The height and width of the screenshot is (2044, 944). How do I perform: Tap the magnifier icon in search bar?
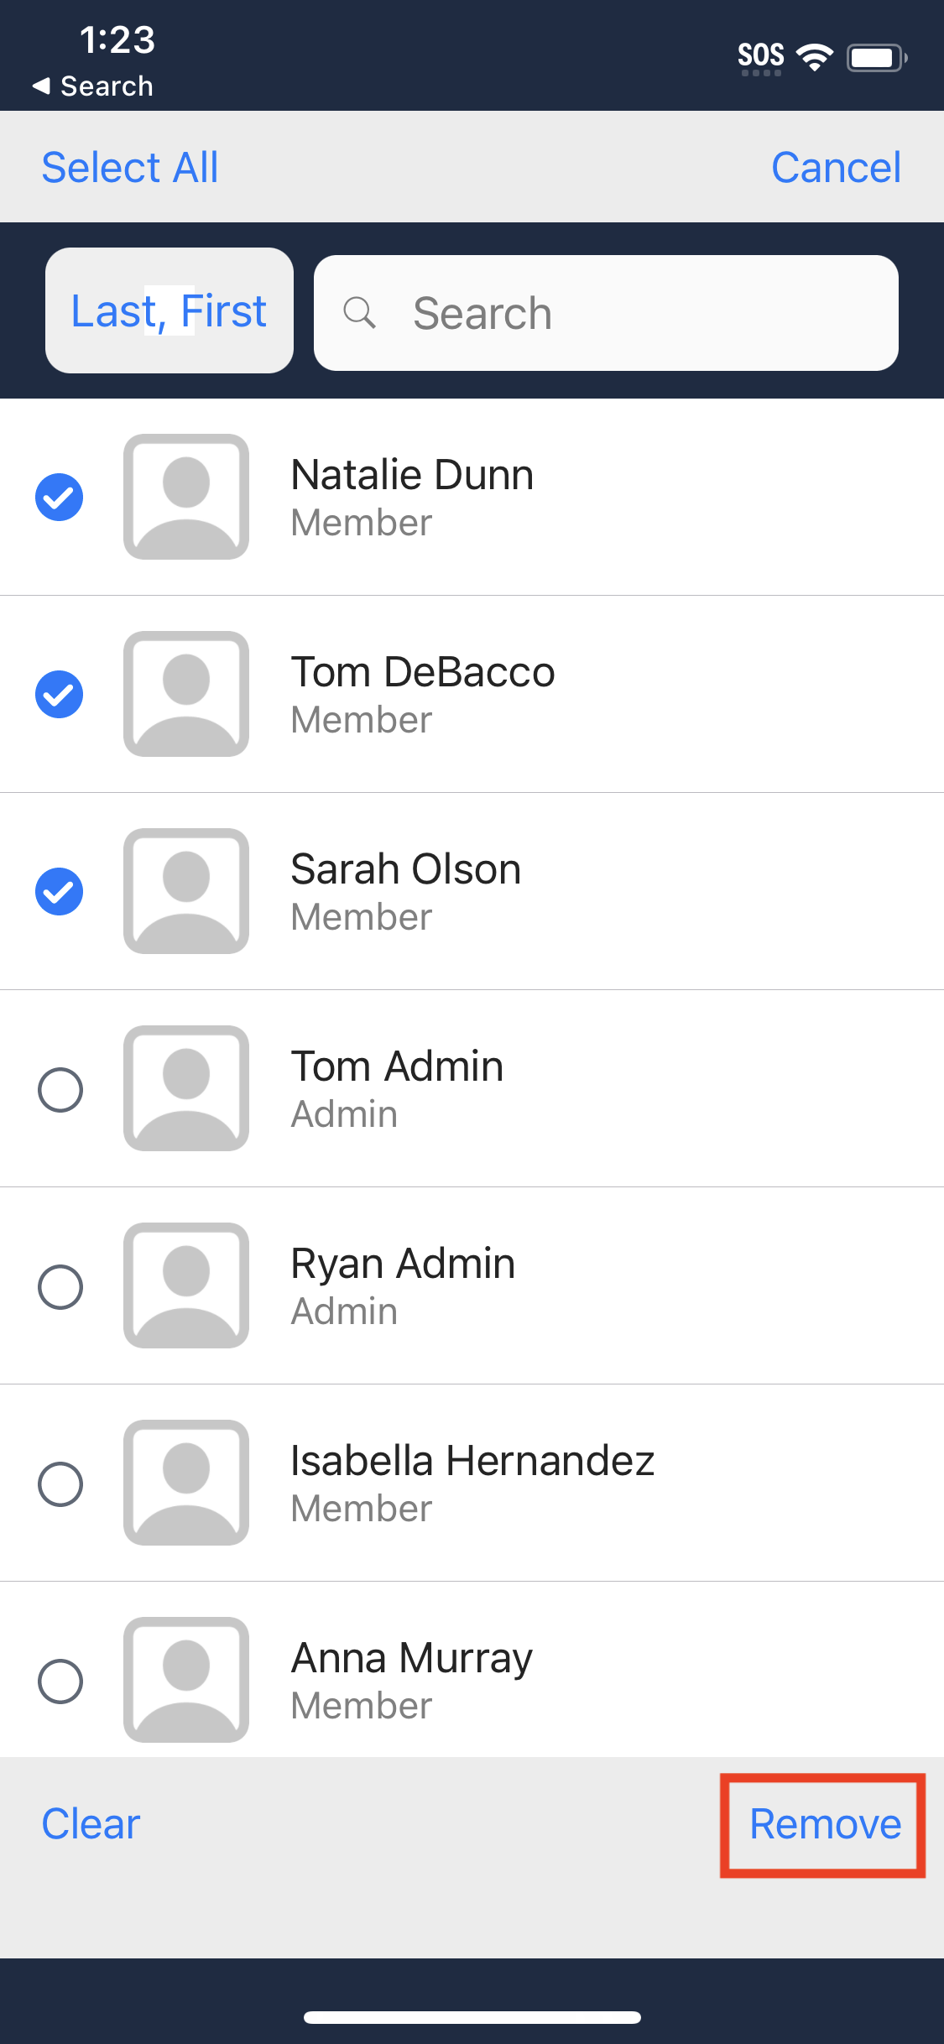click(x=359, y=312)
